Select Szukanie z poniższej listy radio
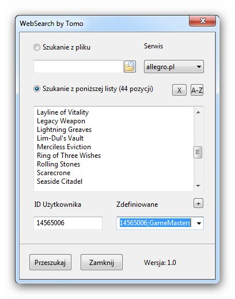The width and height of the screenshot is (235, 299). [37, 89]
